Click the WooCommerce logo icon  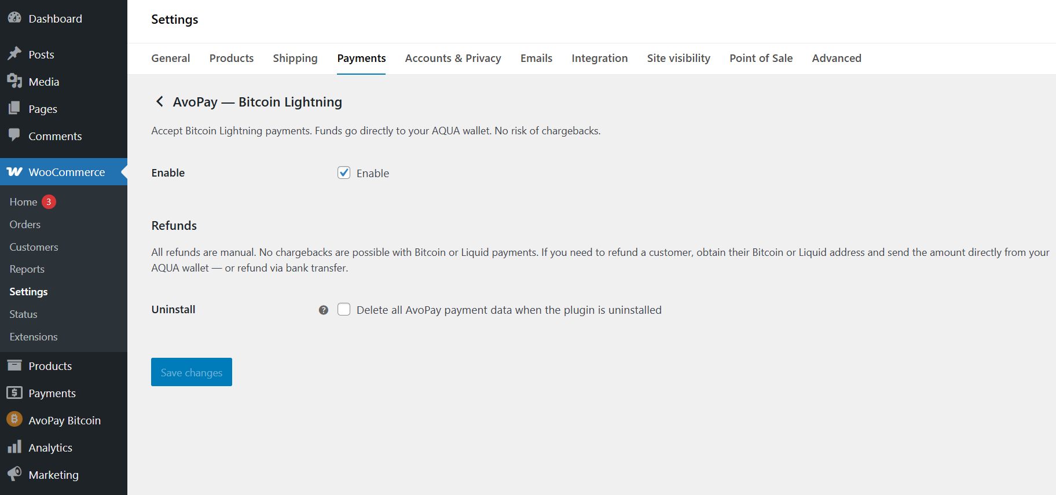coord(14,172)
